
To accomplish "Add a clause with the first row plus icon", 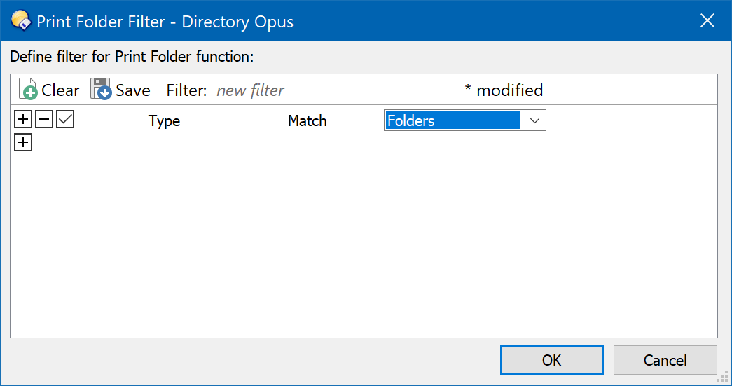I will point(23,120).
